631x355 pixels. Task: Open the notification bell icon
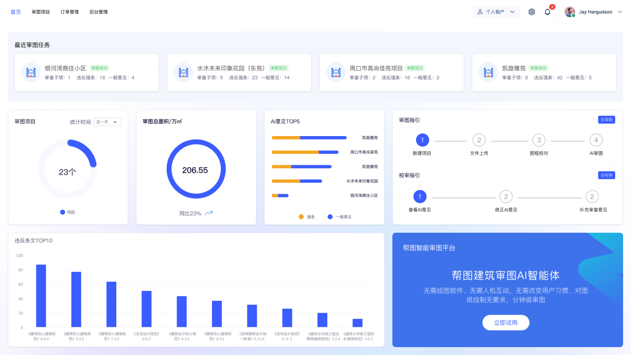click(547, 12)
